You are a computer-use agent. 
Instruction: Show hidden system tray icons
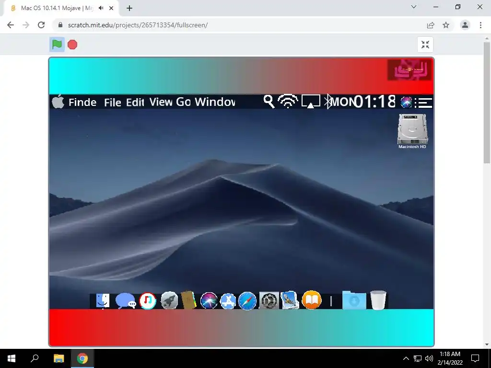(x=406, y=358)
